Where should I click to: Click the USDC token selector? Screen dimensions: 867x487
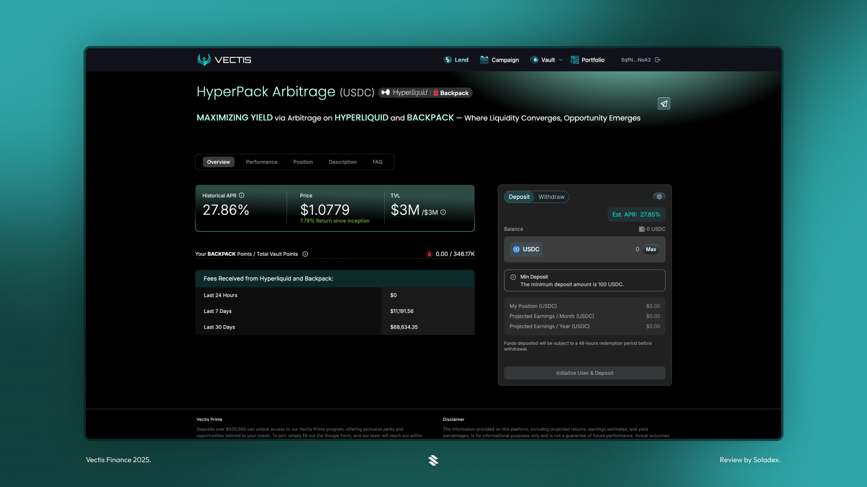pyautogui.click(x=526, y=249)
